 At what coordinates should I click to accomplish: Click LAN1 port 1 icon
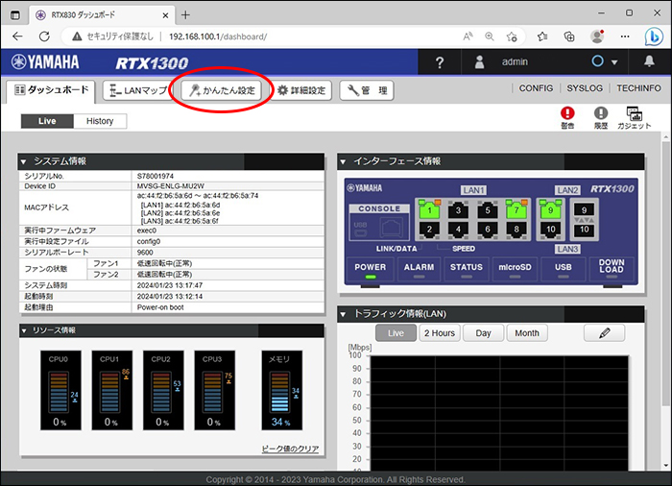429,208
